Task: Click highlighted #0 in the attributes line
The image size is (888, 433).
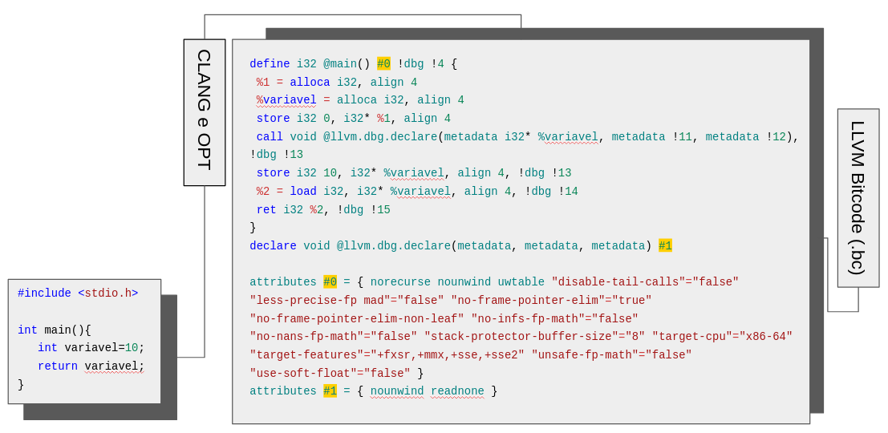Action: click(x=330, y=282)
